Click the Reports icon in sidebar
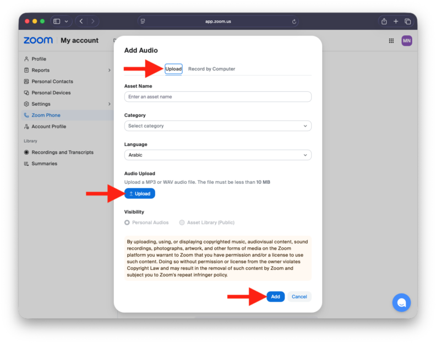This screenshot has width=436, height=343. [26, 70]
